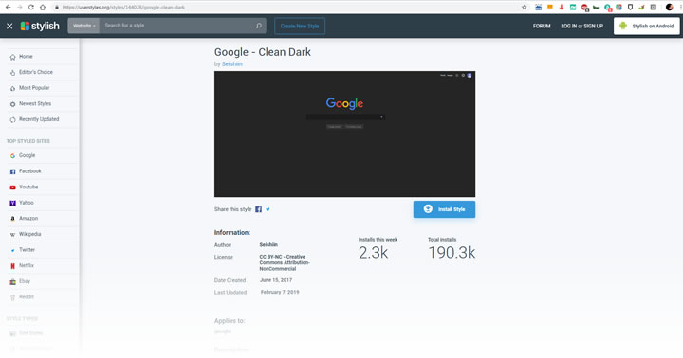The width and height of the screenshot is (683, 358).
Task: Open the Chrome profile avatar
Action: 670,7
